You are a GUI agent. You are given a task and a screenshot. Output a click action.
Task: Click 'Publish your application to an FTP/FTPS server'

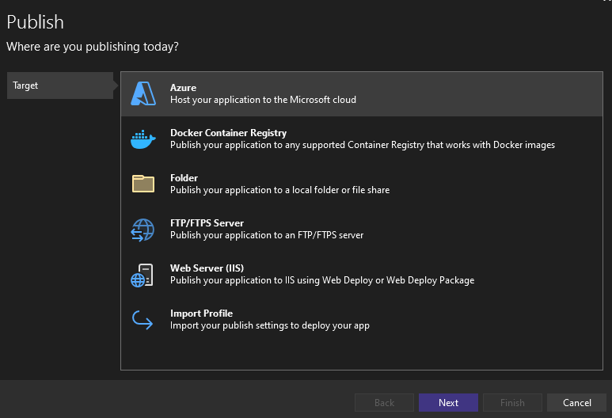(x=267, y=235)
